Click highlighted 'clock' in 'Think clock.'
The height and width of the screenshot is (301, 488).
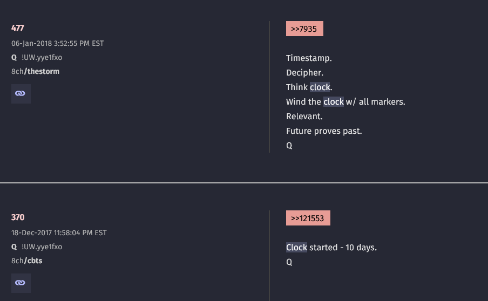point(320,87)
